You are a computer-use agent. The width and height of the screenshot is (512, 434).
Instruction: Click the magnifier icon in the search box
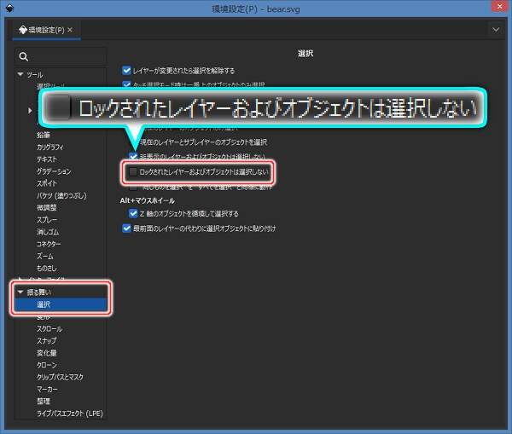pyautogui.click(x=24, y=56)
